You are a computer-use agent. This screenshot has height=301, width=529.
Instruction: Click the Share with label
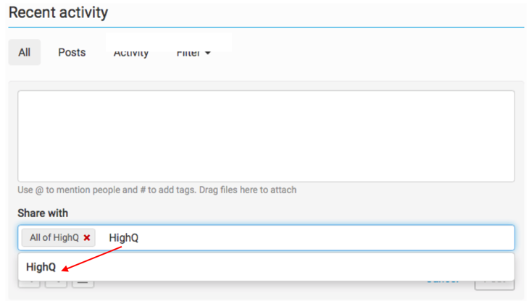tap(43, 213)
